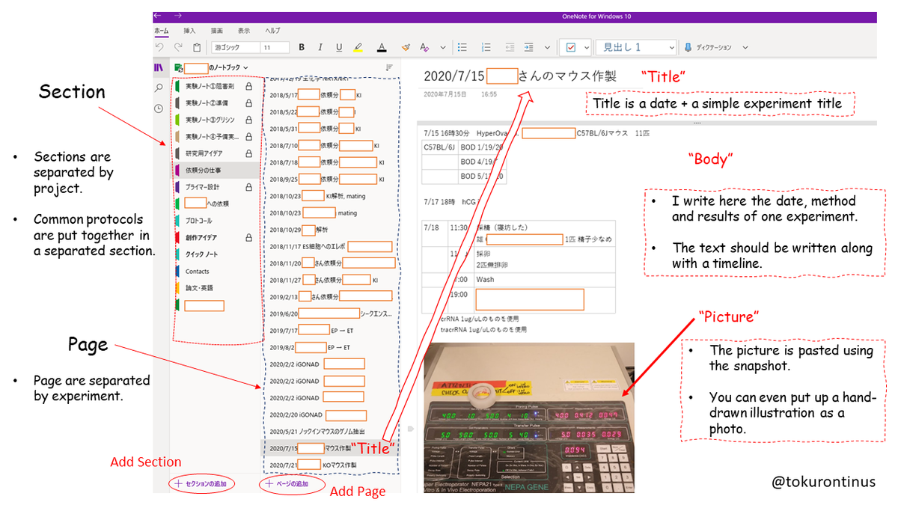
Task: Open the 見出し 1 style dropdown
Action: (635, 47)
